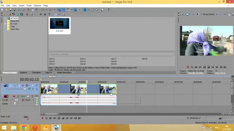Open the media search magnifier
Screen dimensions: 234x131
click(x=64, y=15)
